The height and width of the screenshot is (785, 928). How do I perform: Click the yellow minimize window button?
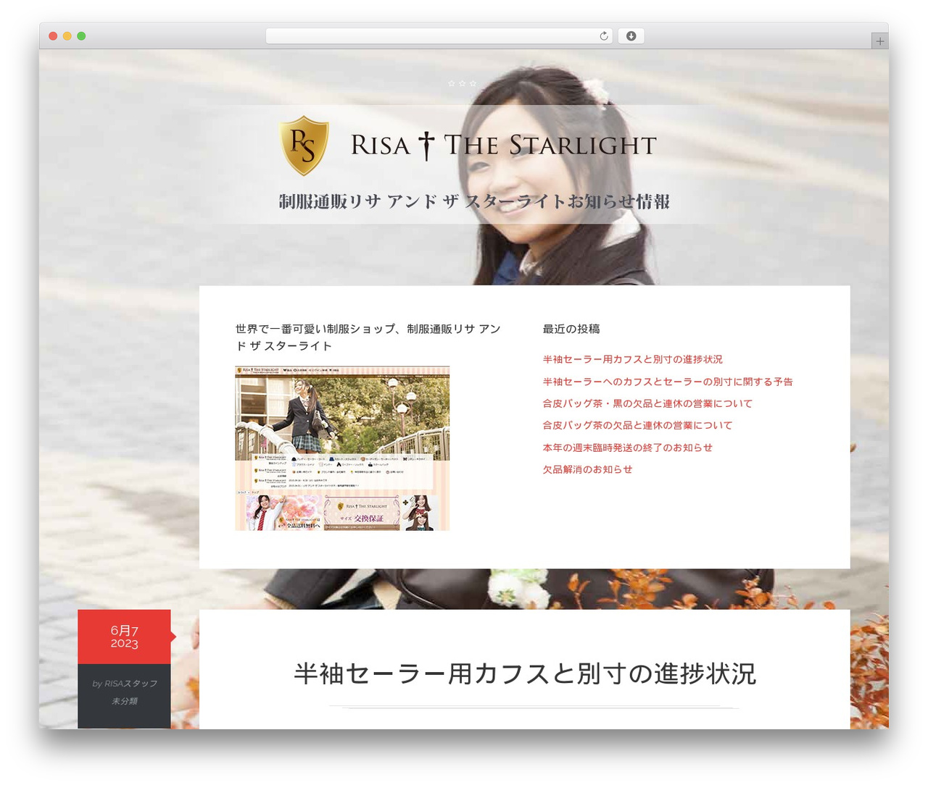coord(67,36)
